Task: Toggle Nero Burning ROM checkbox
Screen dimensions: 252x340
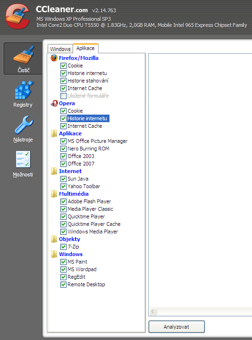Action: [63, 149]
